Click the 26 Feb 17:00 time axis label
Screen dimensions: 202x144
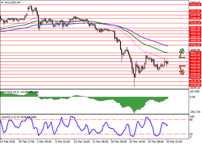point(27,142)
